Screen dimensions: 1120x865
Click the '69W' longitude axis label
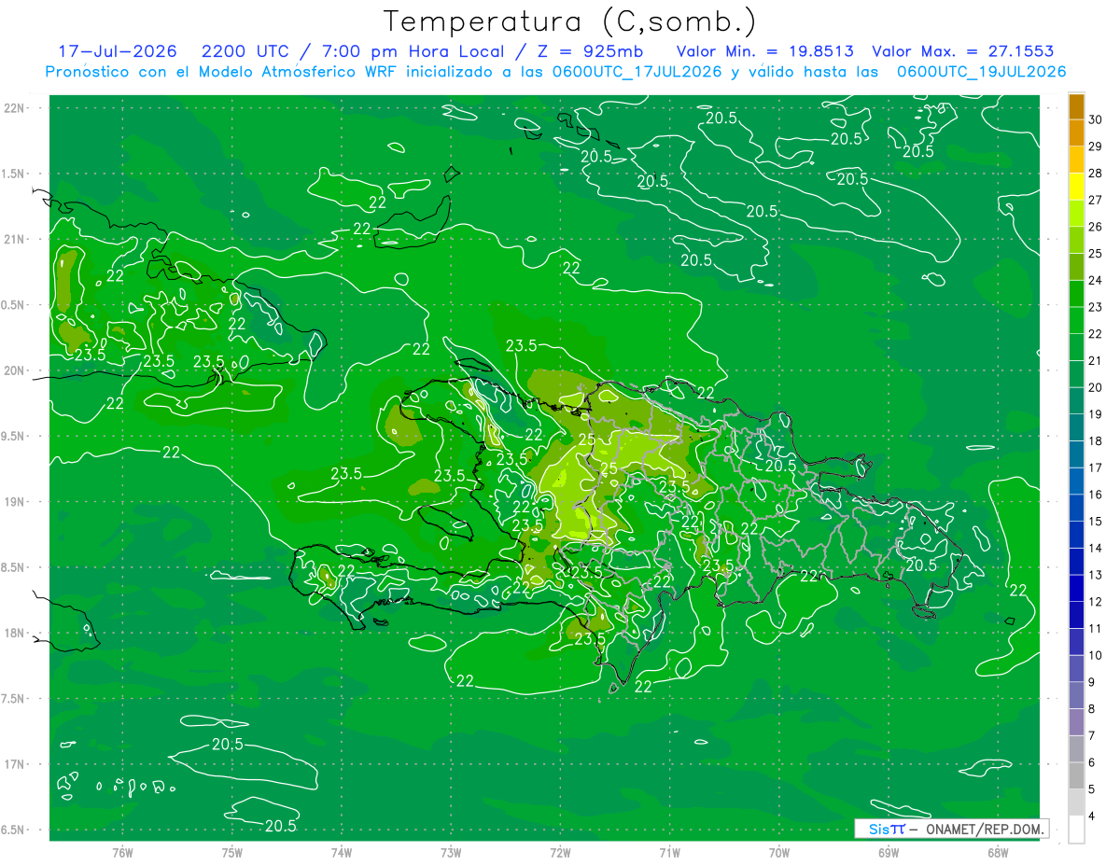pyautogui.click(x=888, y=852)
